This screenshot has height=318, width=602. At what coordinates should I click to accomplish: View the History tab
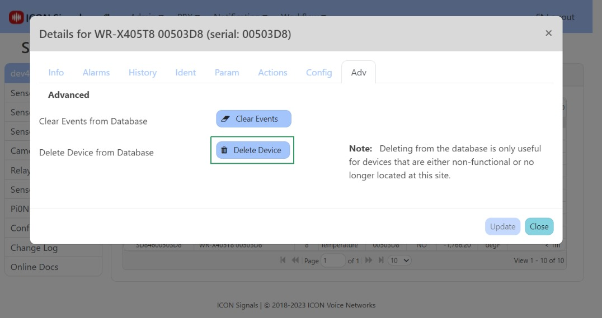(142, 73)
